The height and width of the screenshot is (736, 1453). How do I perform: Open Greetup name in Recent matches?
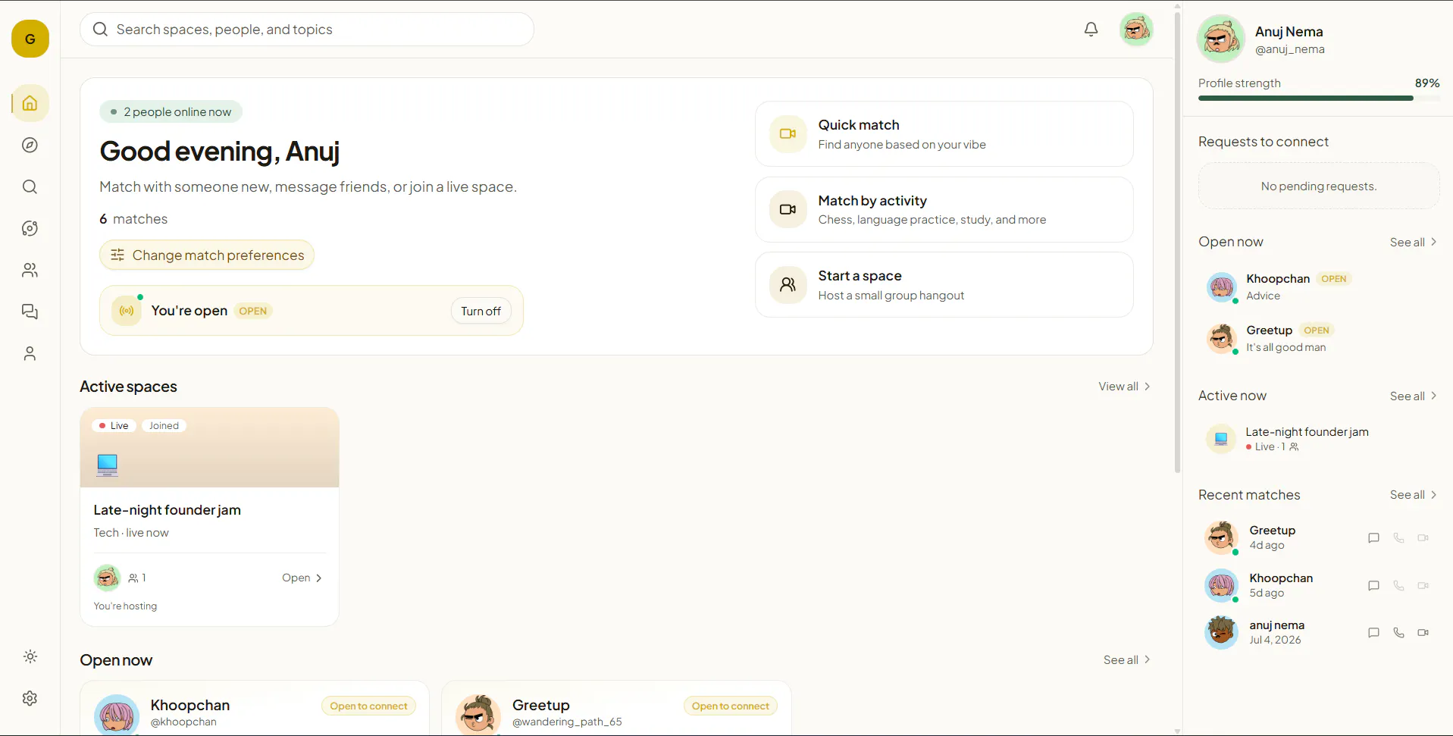click(x=1272, y=531)
